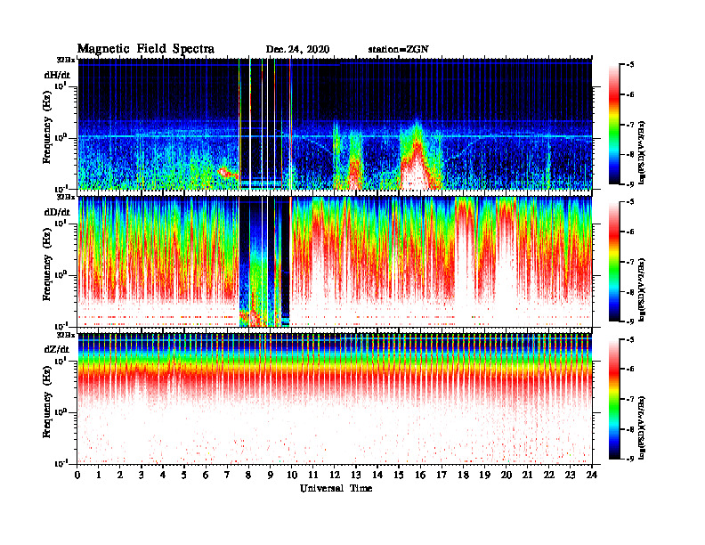Click hour 2 on the Universal Time axis
705x545 pixels.
pyautogui.click(x=120, y=476)
